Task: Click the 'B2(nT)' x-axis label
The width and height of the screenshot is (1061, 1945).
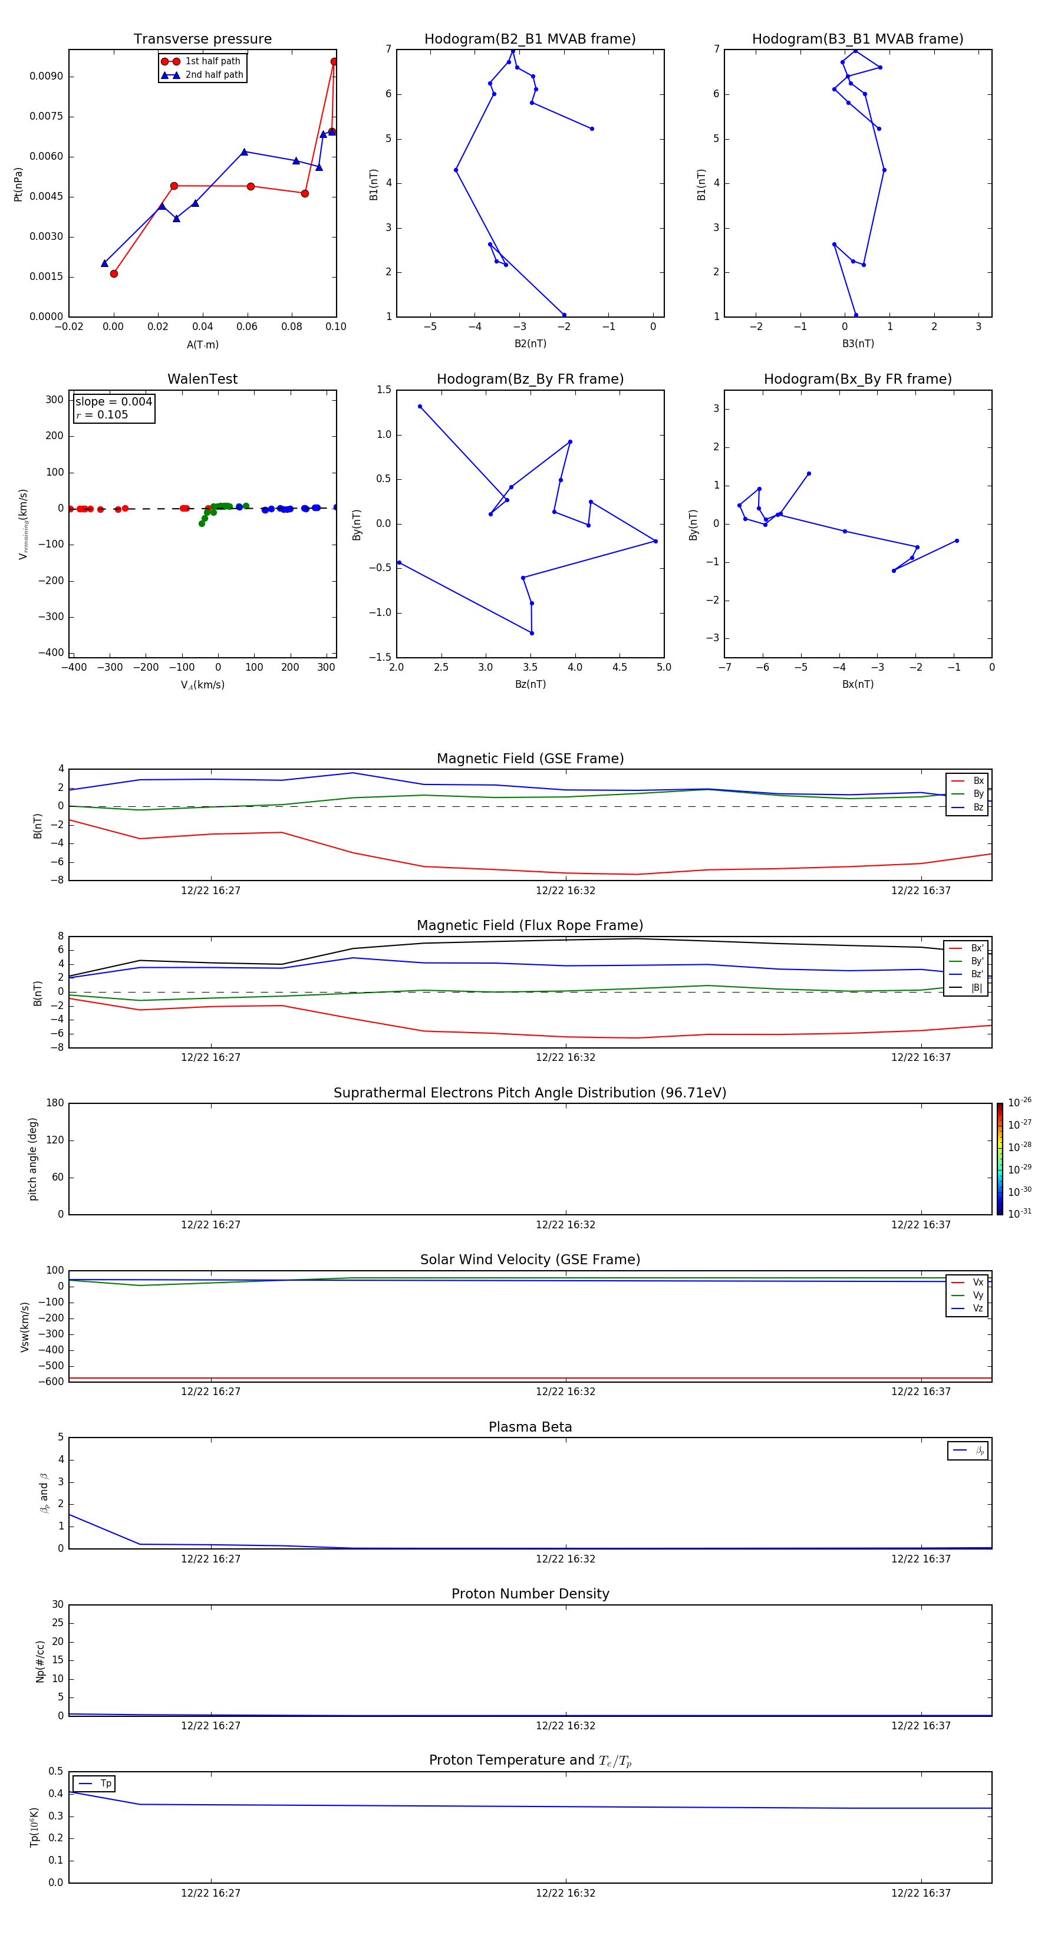Action: (x=530, y=344)
